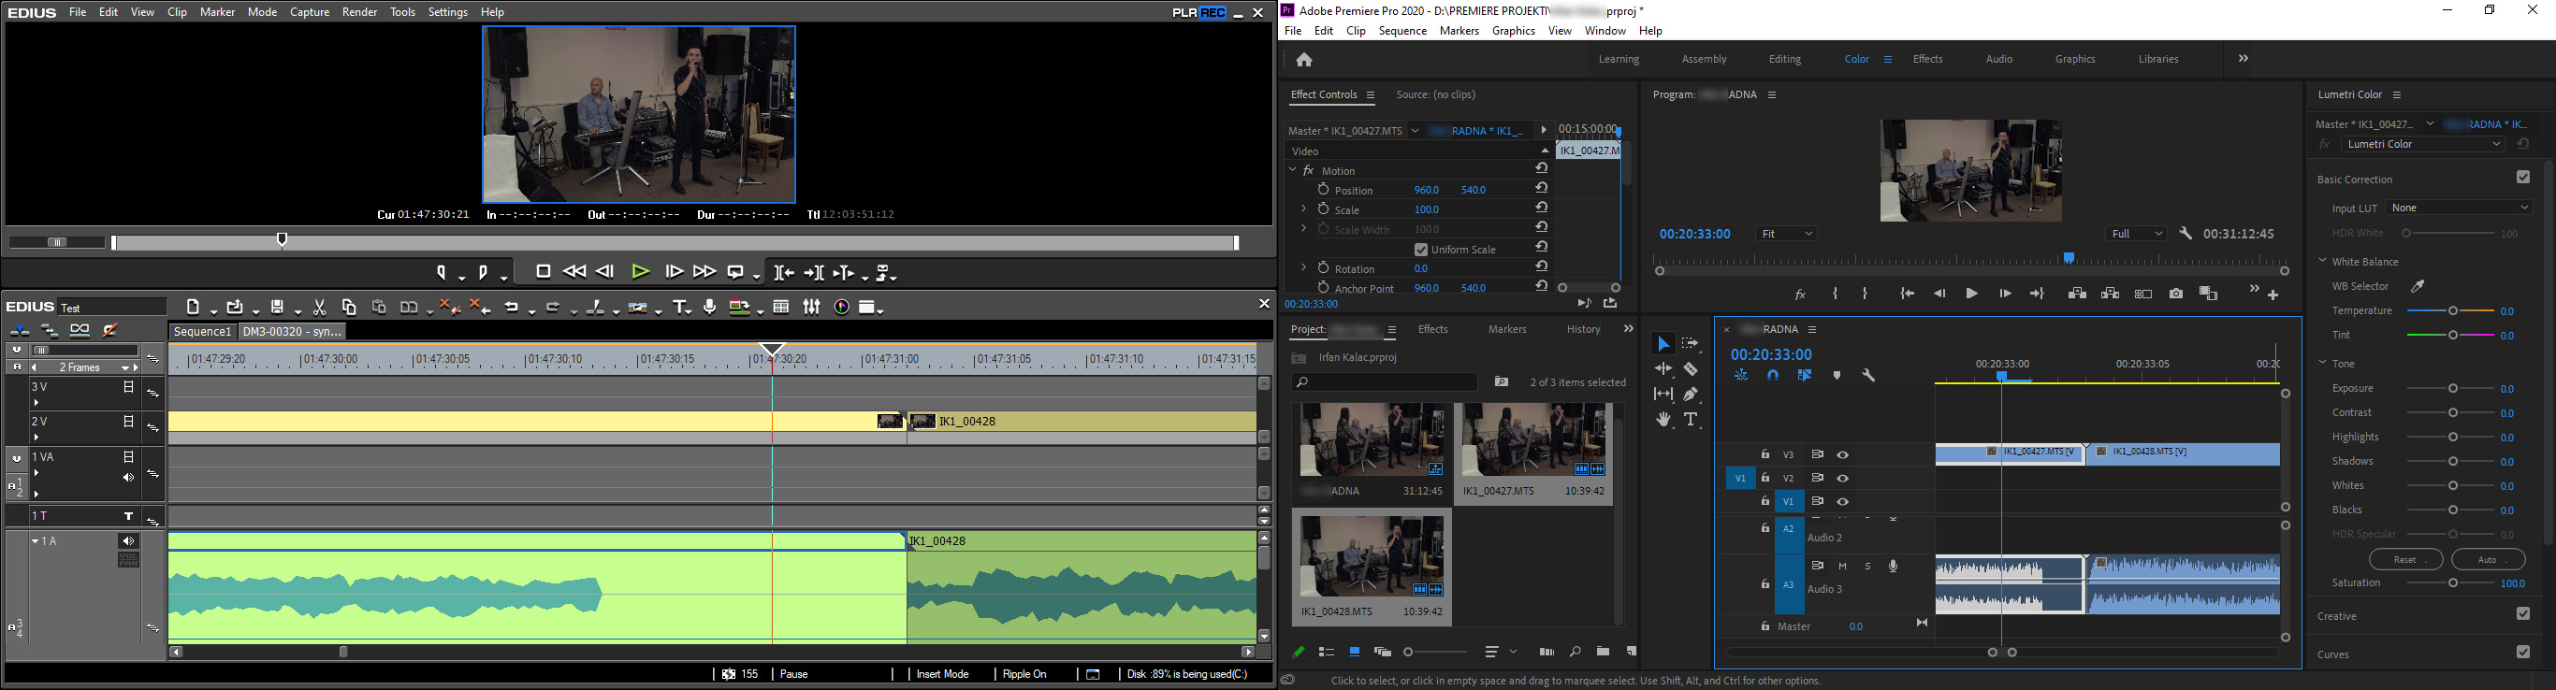
Task: Switch to the Effects workspace tab
Action: [1927, 60]
